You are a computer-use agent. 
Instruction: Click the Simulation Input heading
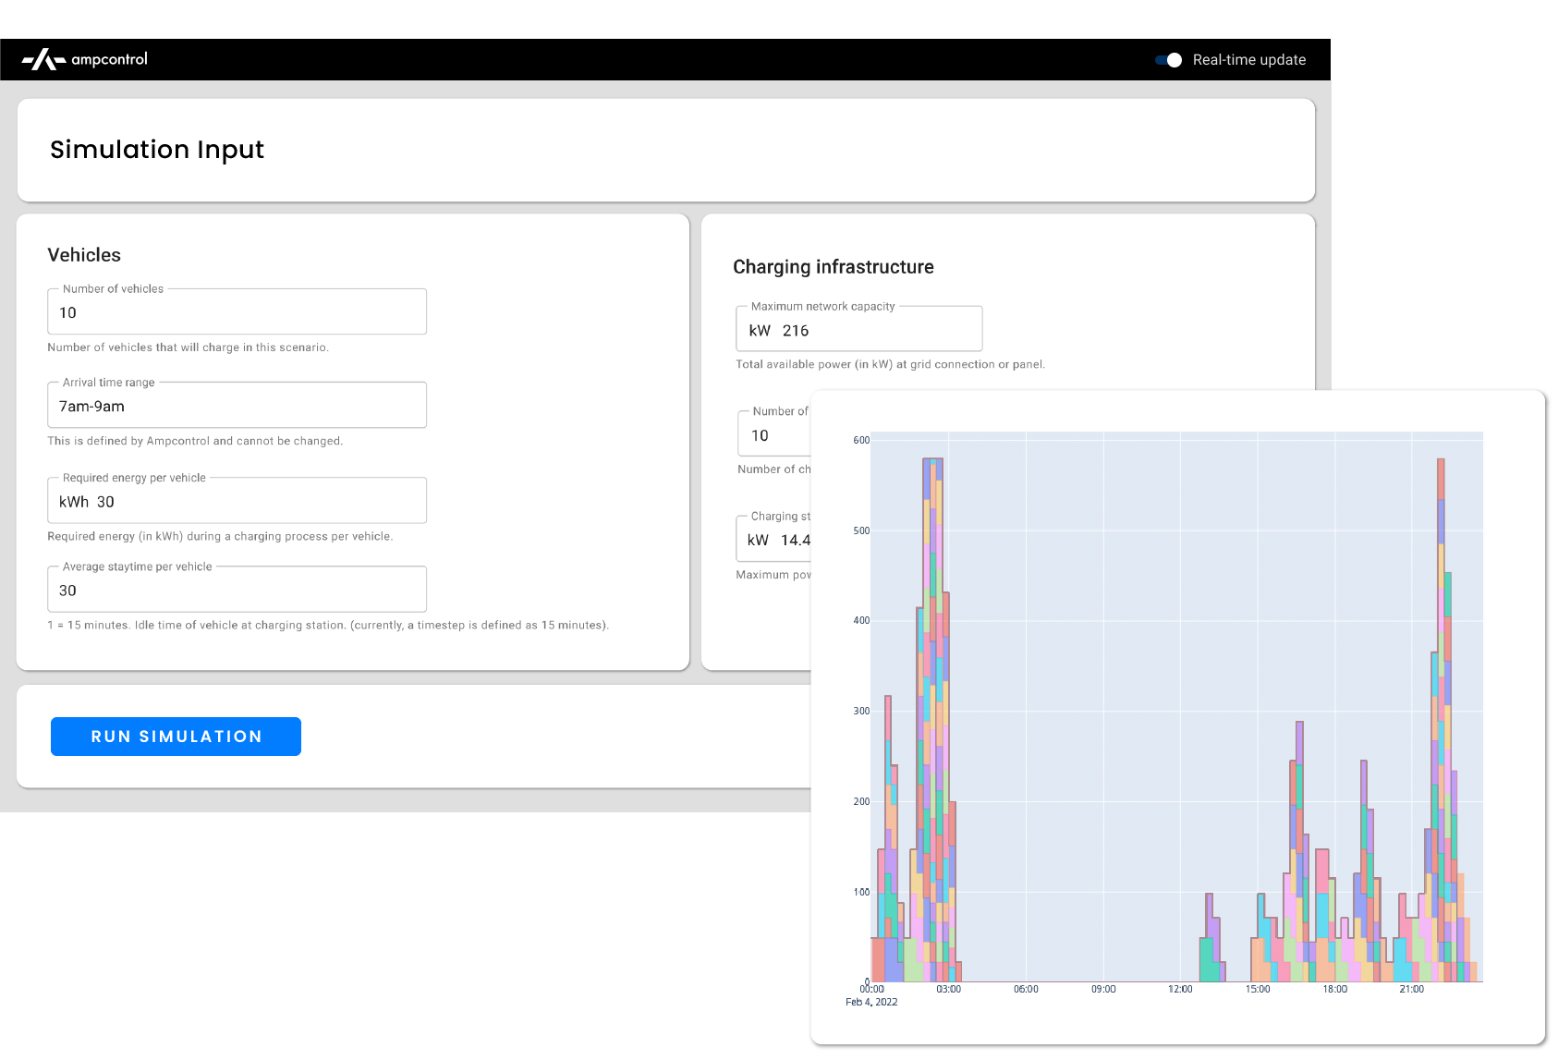tap(158, 149)
